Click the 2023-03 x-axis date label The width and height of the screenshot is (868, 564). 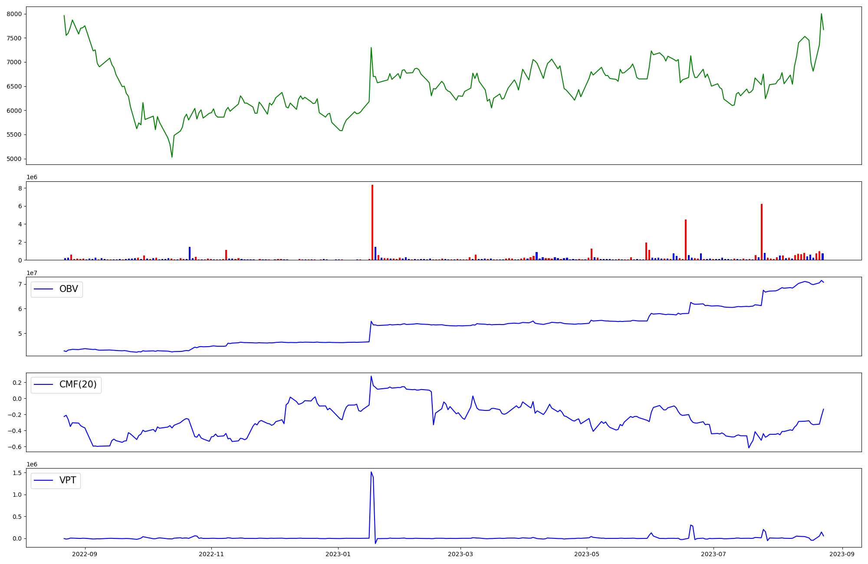tap(460, 554)
